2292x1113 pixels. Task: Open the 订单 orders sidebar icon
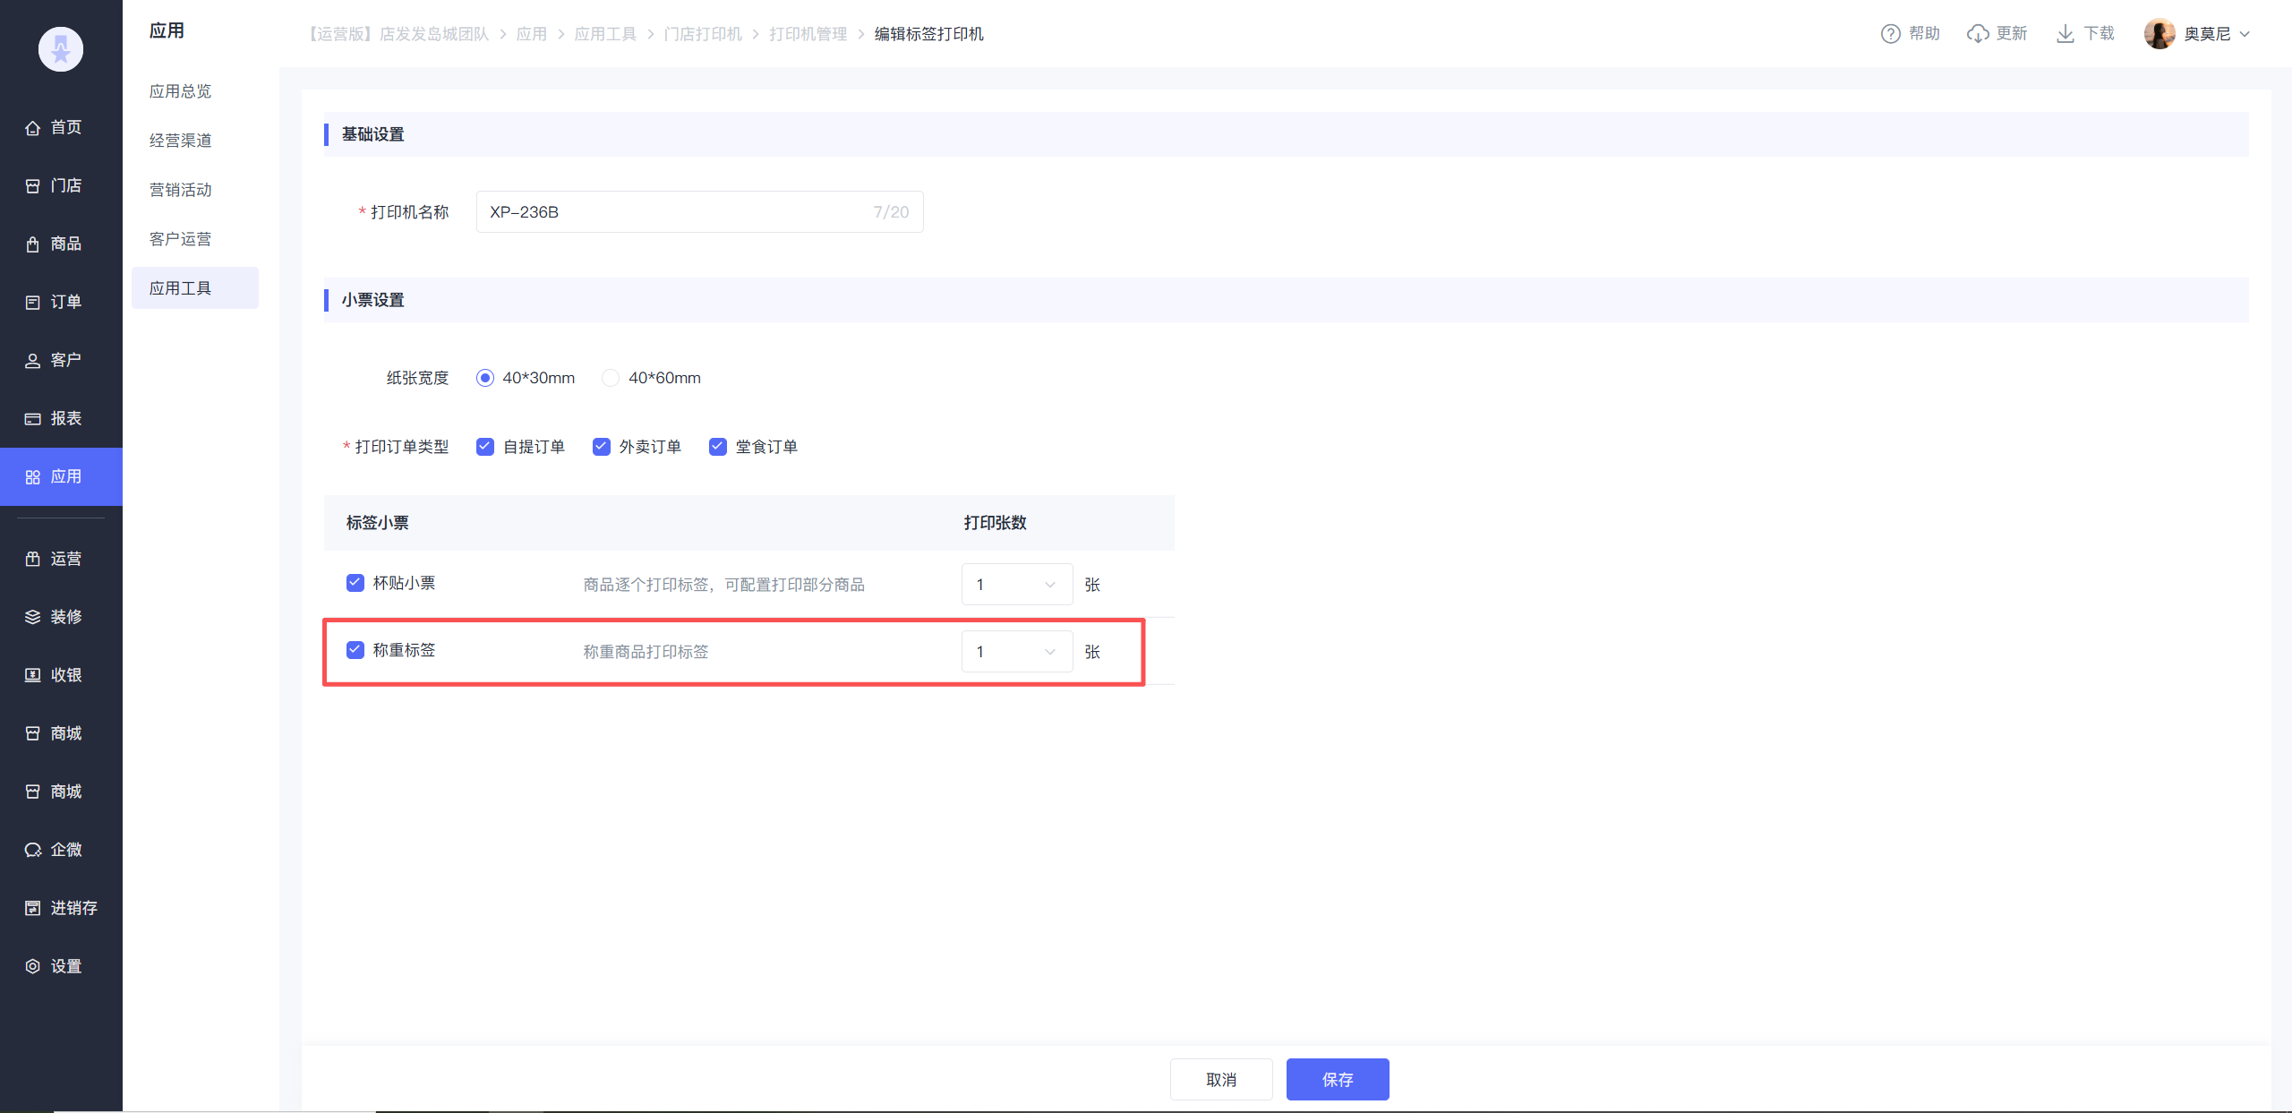click(33, 303)
